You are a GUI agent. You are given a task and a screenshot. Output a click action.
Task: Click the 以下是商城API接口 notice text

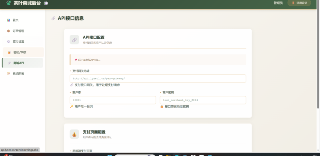(89, 60)
